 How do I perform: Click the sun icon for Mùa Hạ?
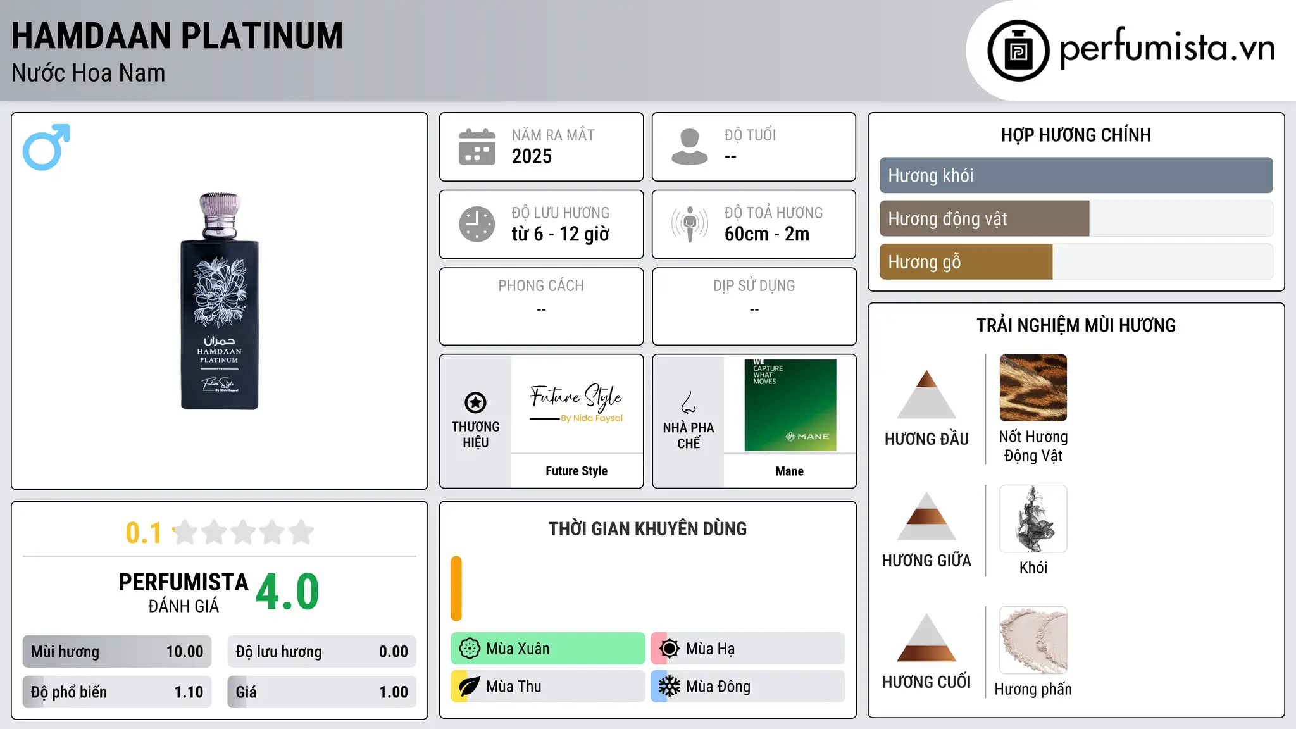(670, 649)
